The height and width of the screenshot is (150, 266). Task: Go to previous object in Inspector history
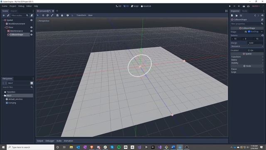pos(255,15)
